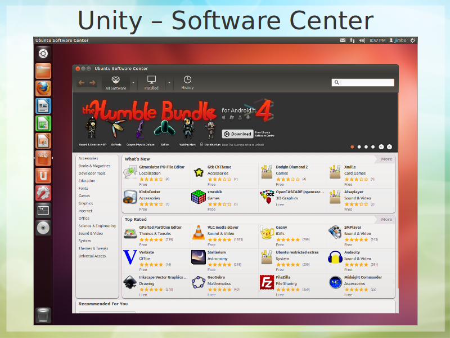Click the GeoGebra app icon
Viewport: 450px width, 338px height.
[x=199, y=282]
